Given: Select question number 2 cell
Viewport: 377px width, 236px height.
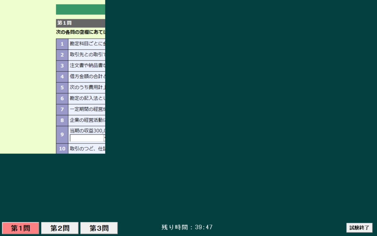Looking at the screenshot, I should coord(62,55).
